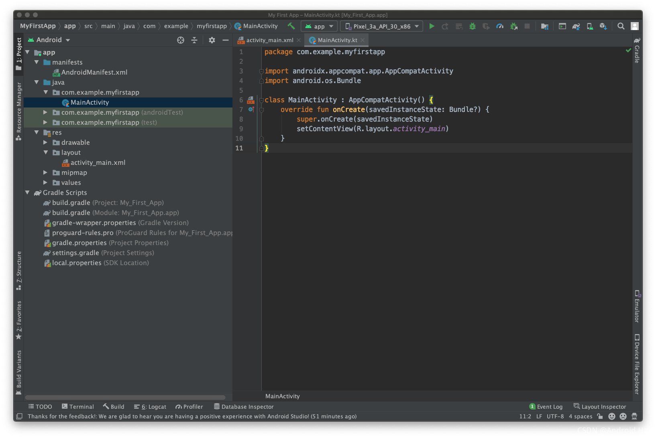This screenshot has width=656, height=438.
Task: Expand com.example.myfirstapp (test) package
Action: [x=45, y=122]
